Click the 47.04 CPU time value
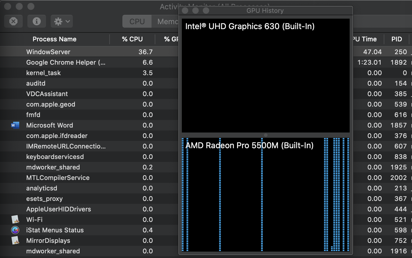The height and width of the screenshot is (258, 412). click(x=373, y=52)
